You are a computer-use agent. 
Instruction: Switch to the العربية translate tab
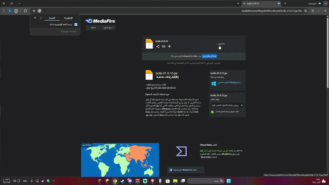click(52, 18)
